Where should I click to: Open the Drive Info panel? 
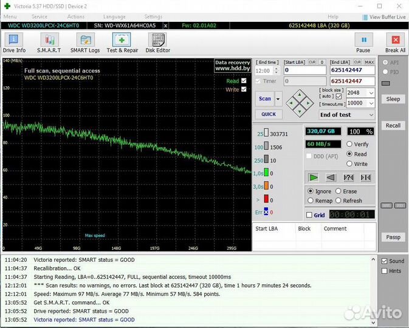point(14,43)
